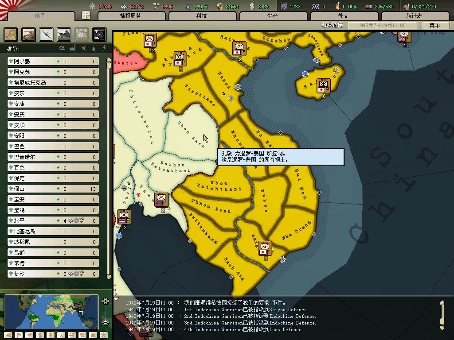Sort provinces by factory icon
Viewport: 454px width, 340px height.
pyautogui.click(x=72, y=48)
